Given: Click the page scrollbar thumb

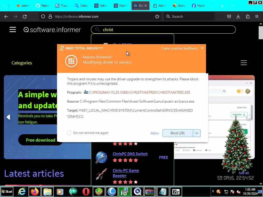Looking at the screenshot, I should [x=261, y=33].
